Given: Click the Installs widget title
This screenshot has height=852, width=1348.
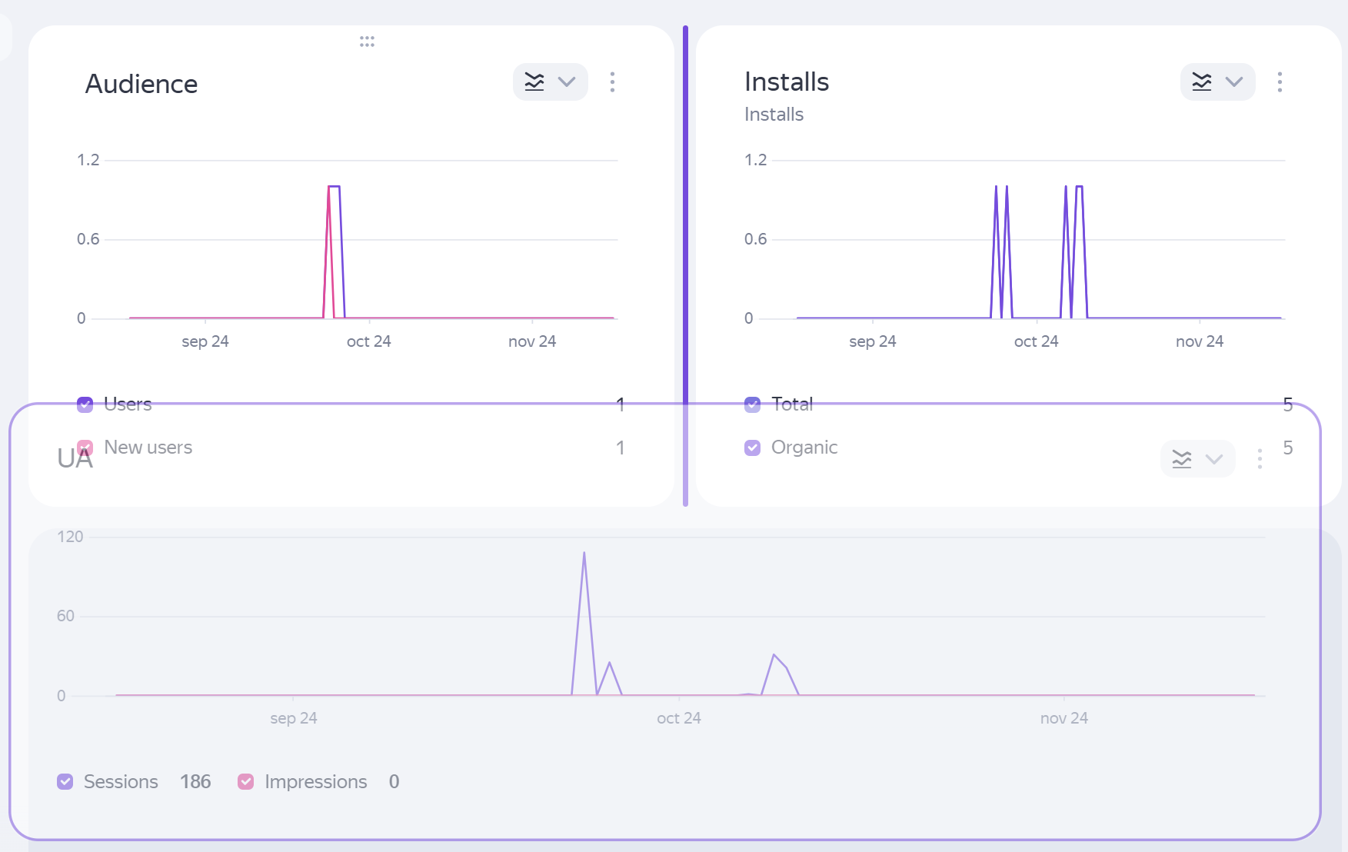Looking at the screenshot, I should (x=787, y=82).
